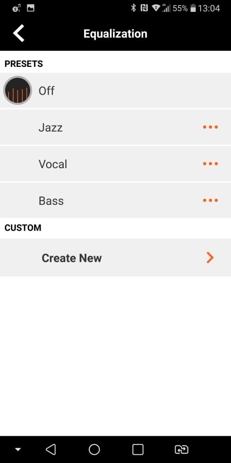Select the equalizer bars icon beside Off

pyautogui.click(x=17, y=91)
